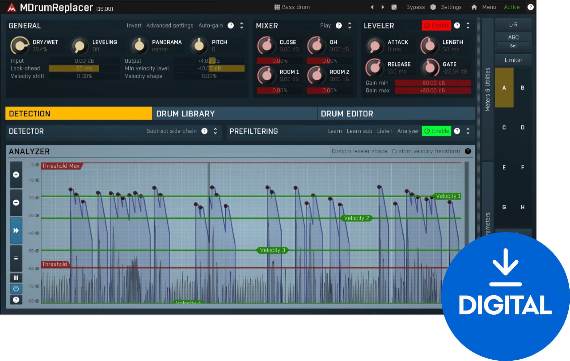Click the randomize presets dice icon
This screenshot has width=570, height=361.
coord(394,7)
